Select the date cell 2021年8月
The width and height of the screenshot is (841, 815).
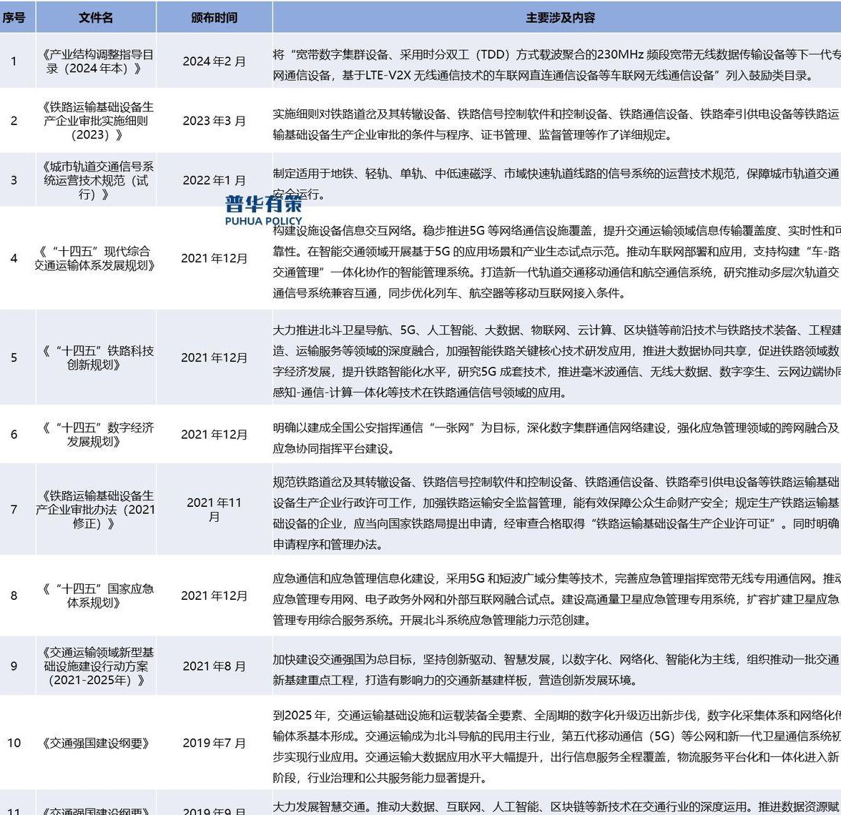tap(214, 666)
